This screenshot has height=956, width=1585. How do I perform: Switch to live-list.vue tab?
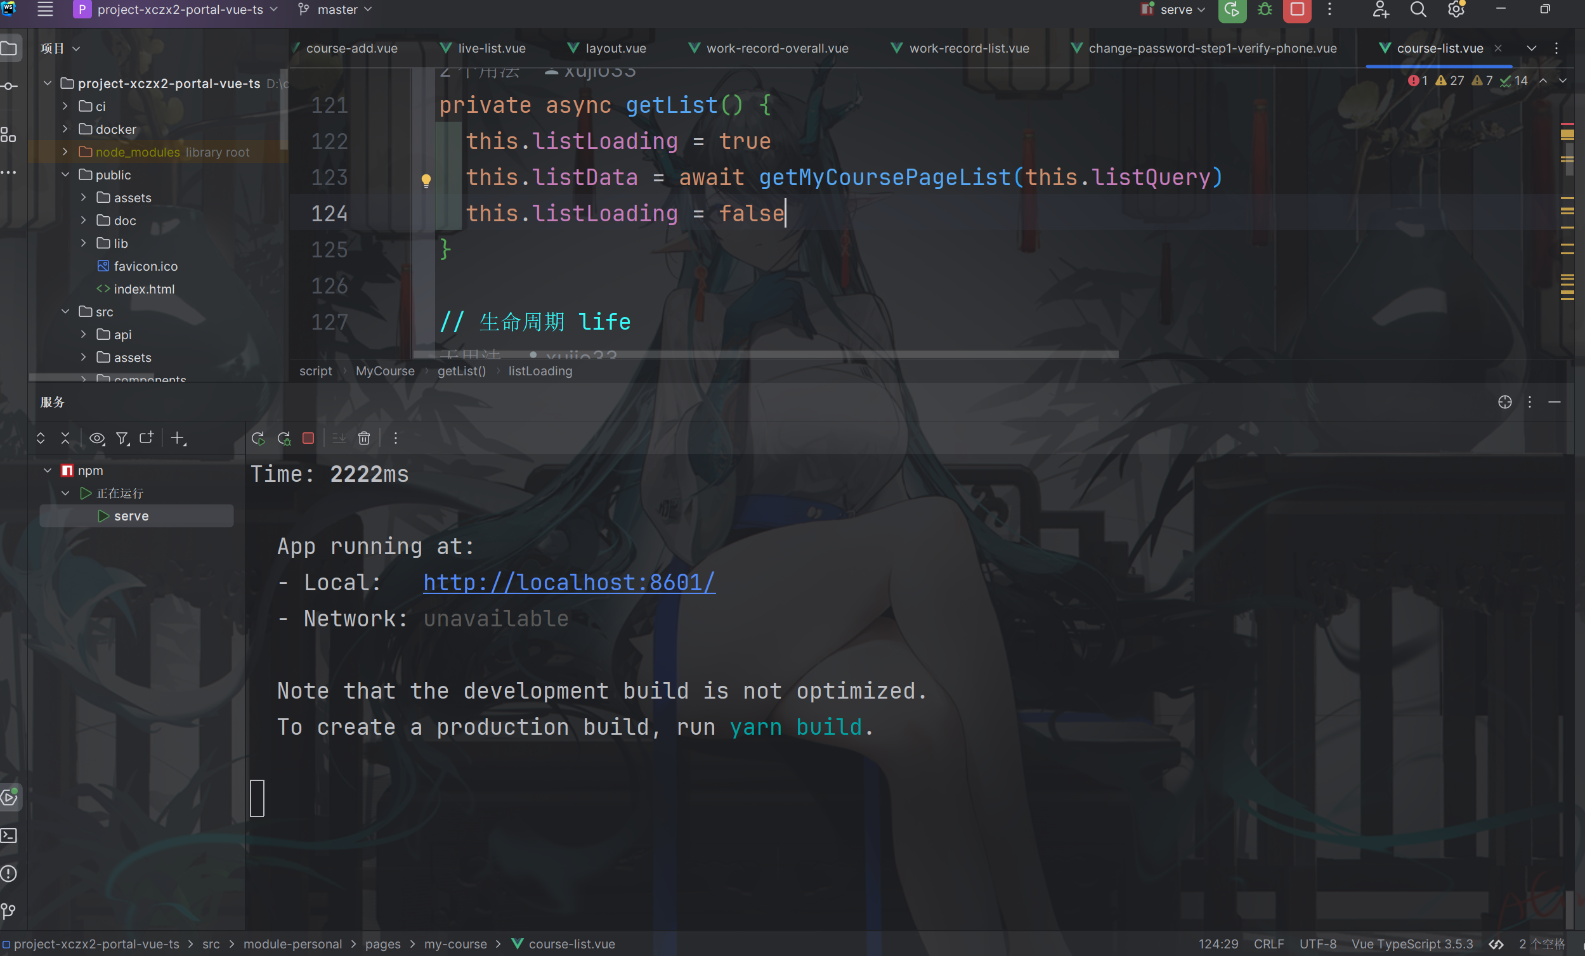coord(483,49)
